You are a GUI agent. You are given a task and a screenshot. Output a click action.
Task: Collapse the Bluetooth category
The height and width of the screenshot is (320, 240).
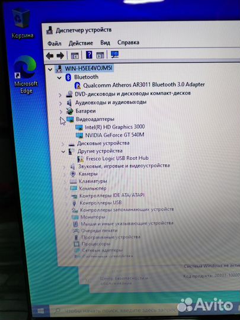(59, 78)
